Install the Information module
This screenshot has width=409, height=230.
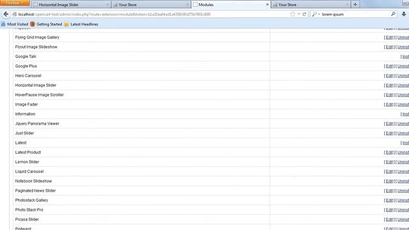point(405,114)
